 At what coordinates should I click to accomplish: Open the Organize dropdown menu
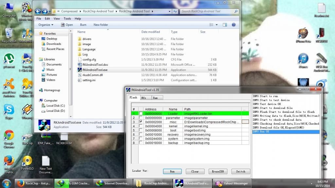click(46, 25)
